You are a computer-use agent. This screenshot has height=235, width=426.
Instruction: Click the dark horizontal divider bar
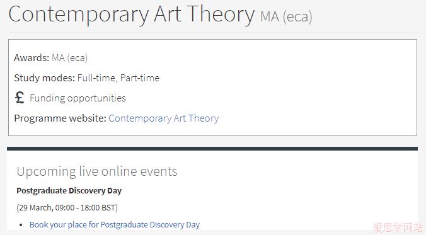(212, 149)
